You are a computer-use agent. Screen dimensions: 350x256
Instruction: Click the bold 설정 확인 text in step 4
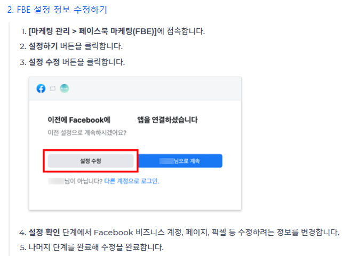coord(44,232)
